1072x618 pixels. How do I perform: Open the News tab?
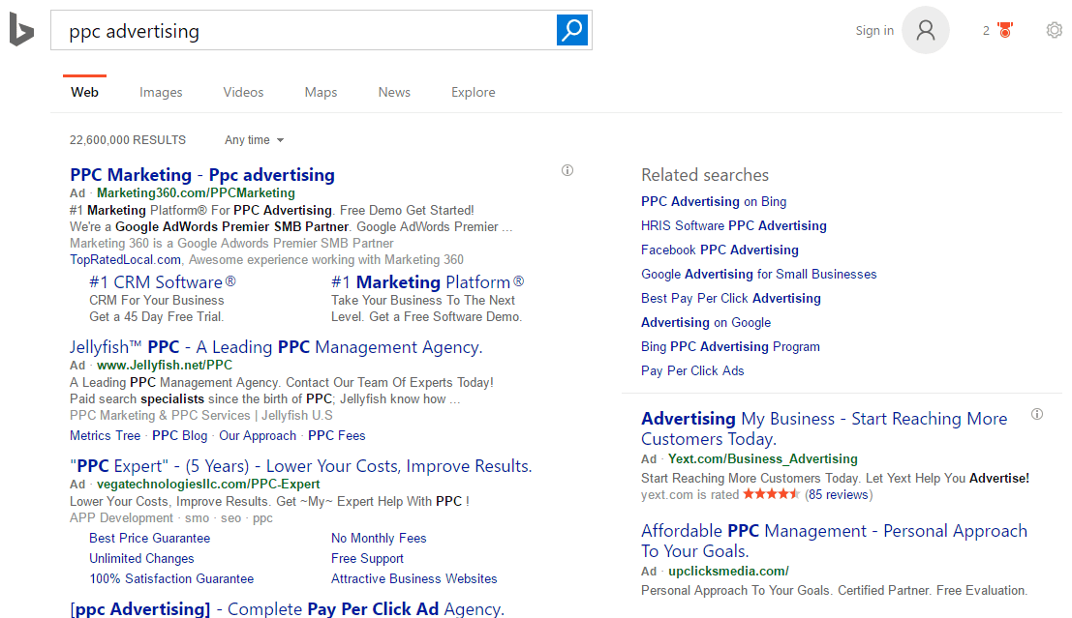pos(394,92)
